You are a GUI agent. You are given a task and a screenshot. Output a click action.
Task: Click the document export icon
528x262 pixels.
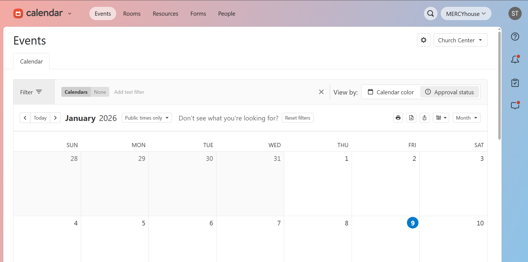pos(411,118)
